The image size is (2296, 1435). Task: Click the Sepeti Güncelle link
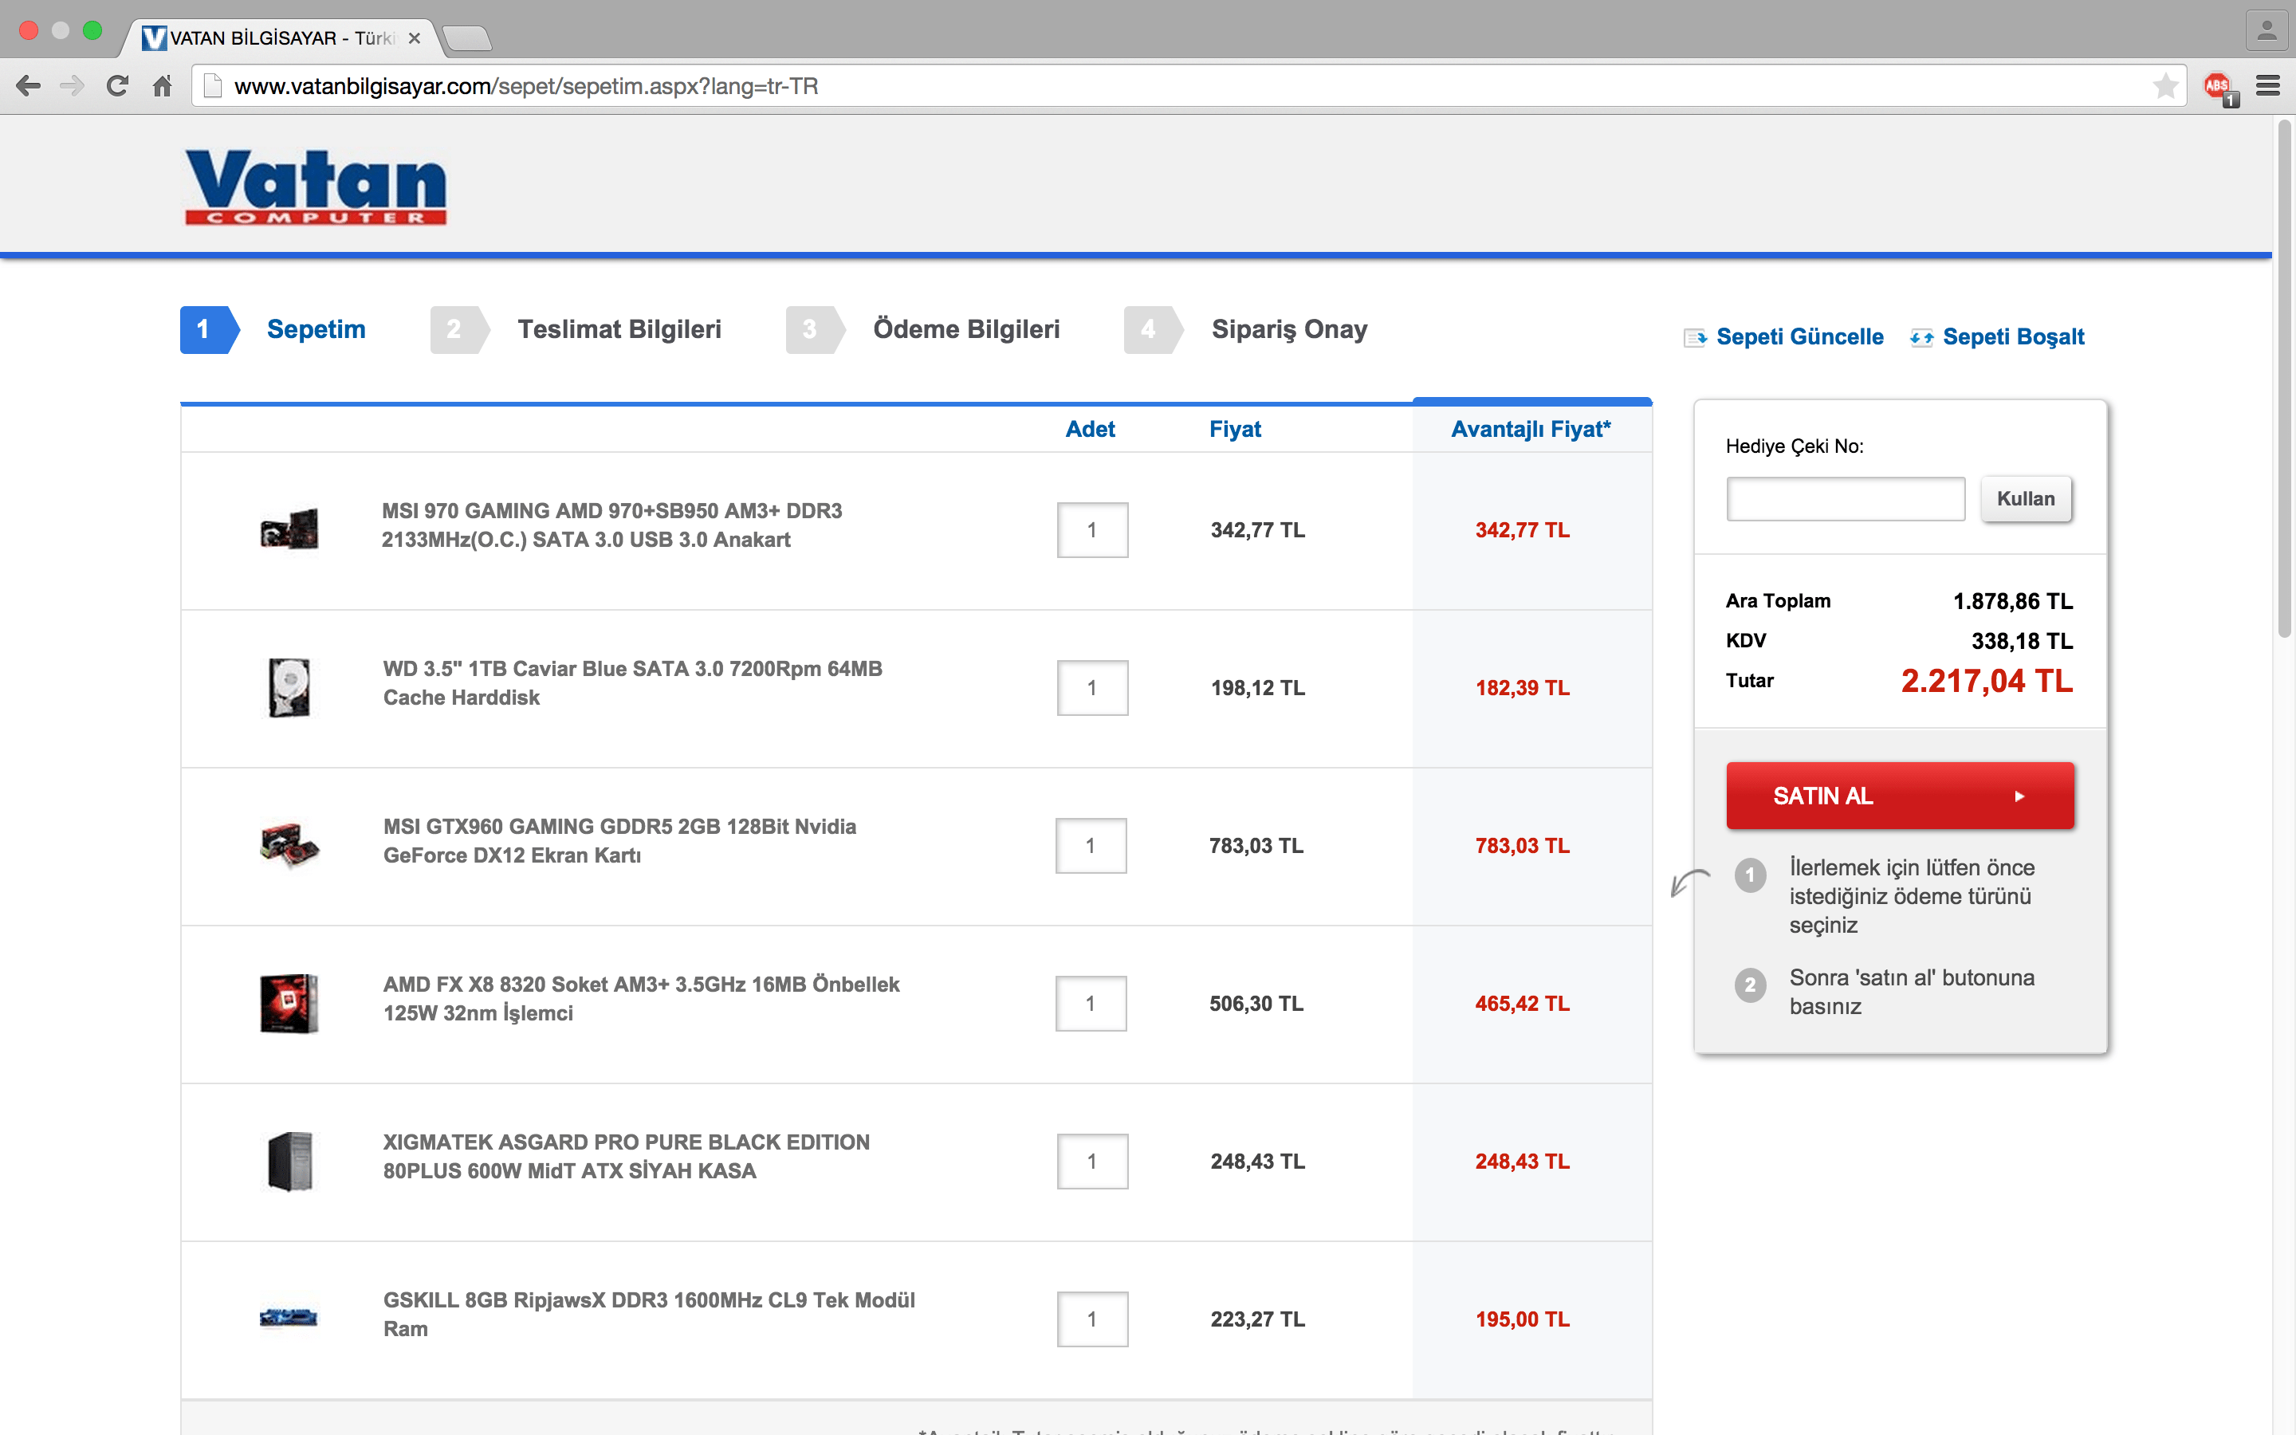1799,337
